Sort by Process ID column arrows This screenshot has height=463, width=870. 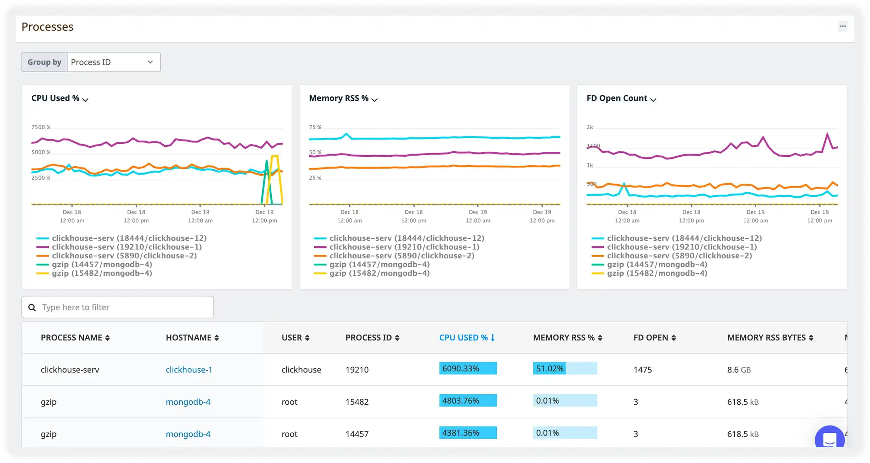[x=397, y=338]
